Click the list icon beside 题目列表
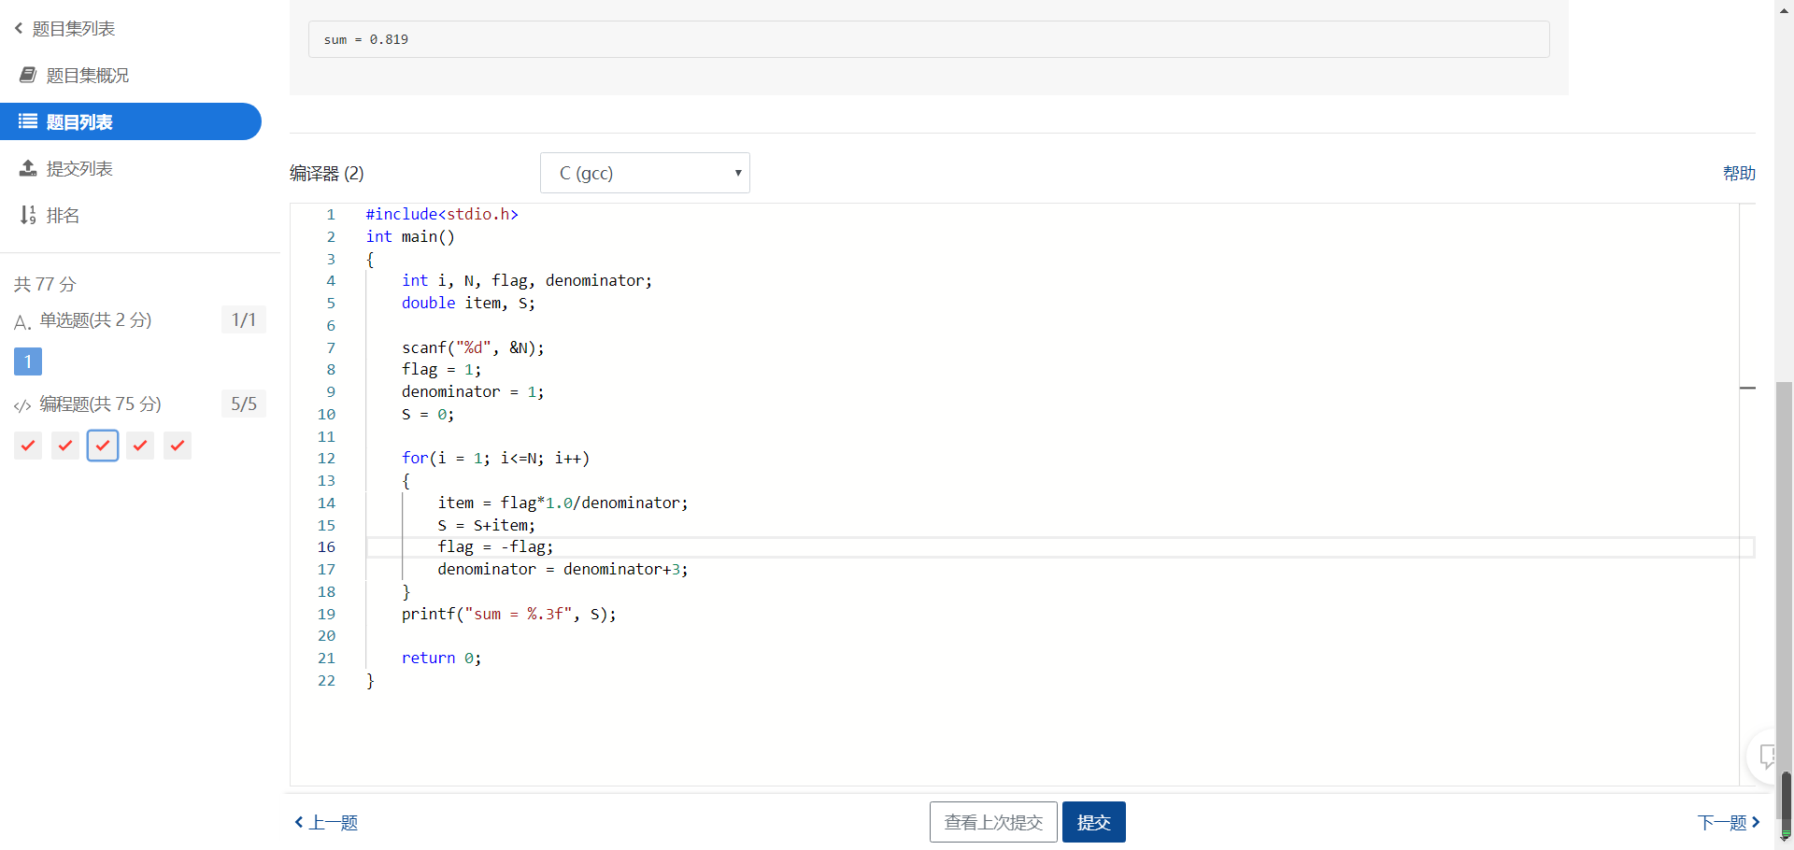Viewport: 1794px width, 850px height. 28,121
